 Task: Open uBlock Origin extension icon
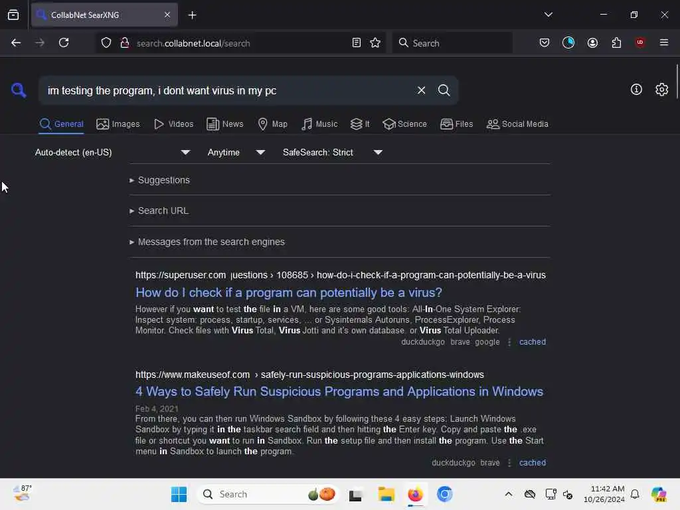click(x=640, y=42)
